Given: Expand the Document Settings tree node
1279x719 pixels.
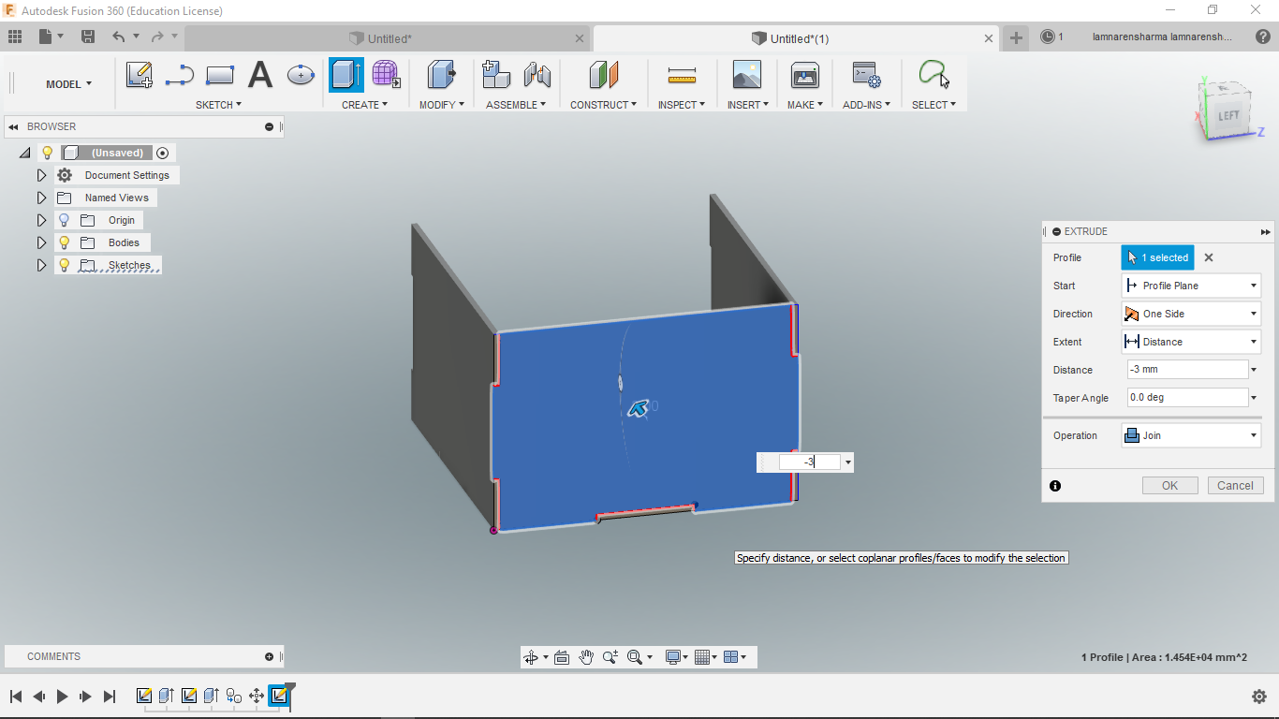Looking at the screenshot, I should coord(41,175).
